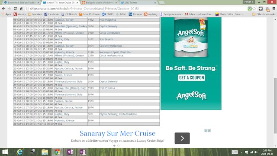Reload the current page

pos(16,9)
